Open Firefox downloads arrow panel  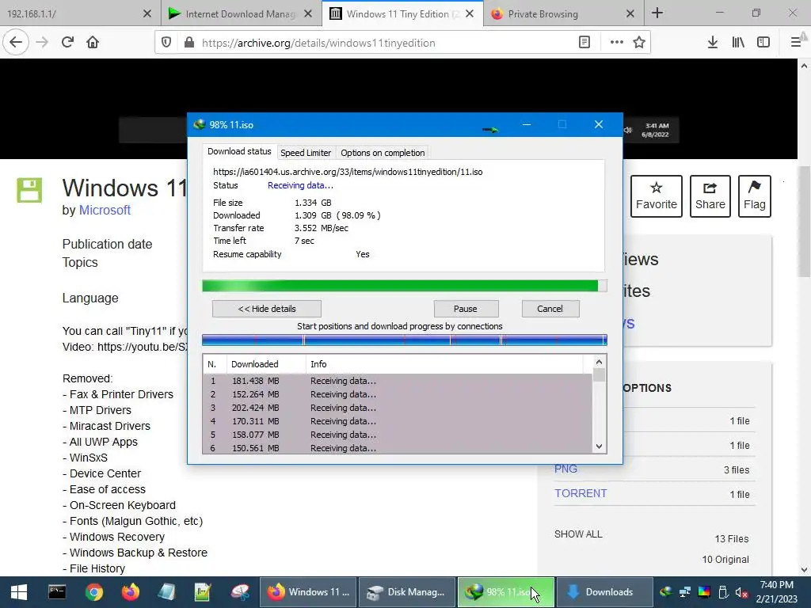point(712,43)
